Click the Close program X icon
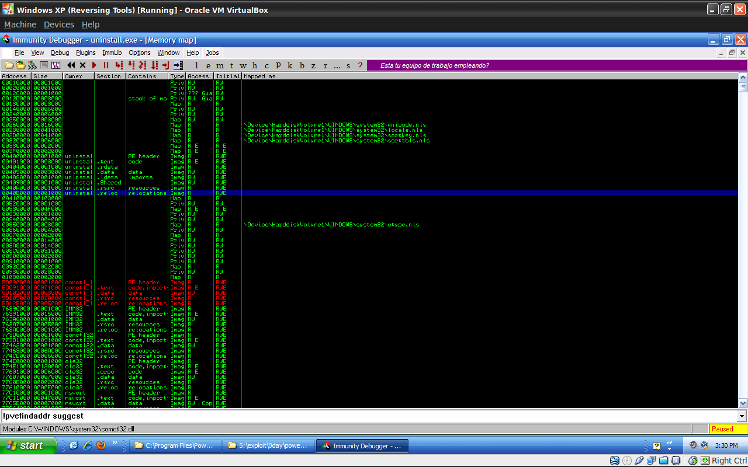This screenshot has width=748, height=467. 82,65
